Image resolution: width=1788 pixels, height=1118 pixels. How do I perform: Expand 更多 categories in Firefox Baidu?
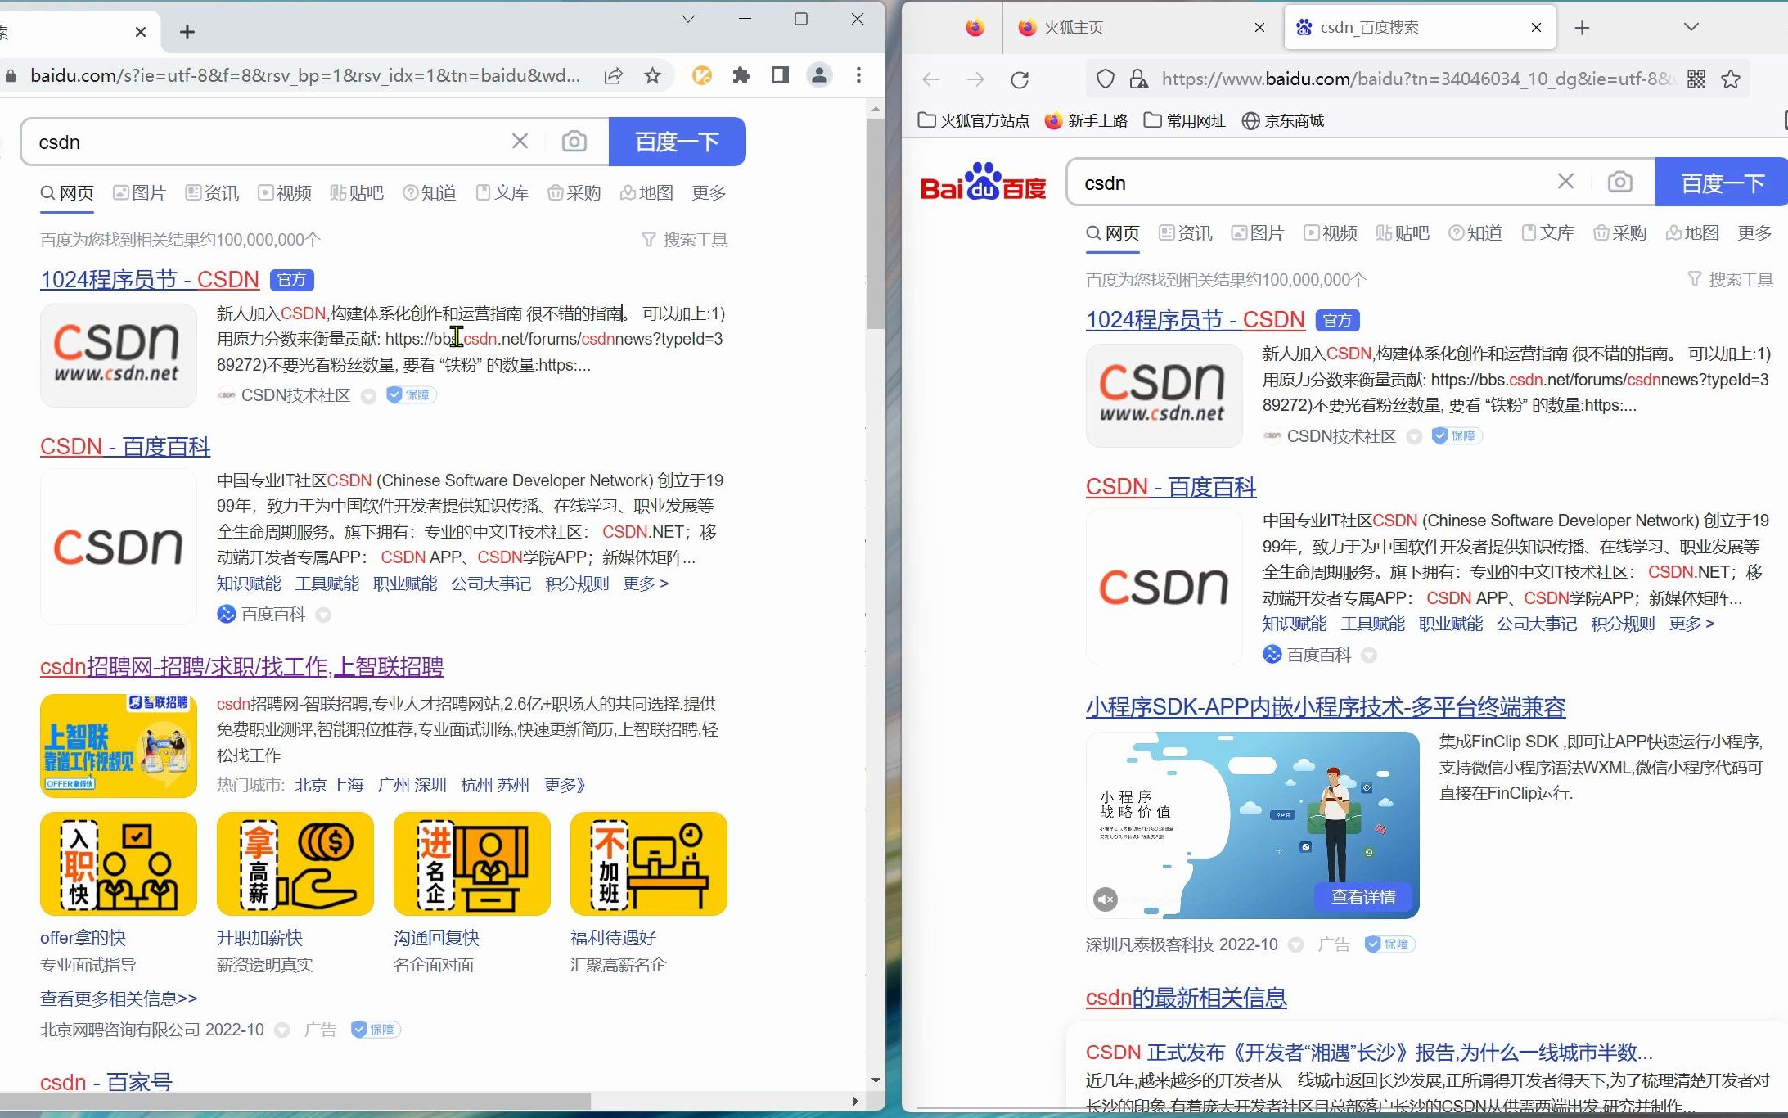(1754, 233)
